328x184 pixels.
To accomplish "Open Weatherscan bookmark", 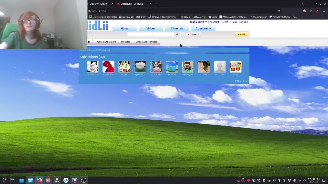I will pos(258,17).
